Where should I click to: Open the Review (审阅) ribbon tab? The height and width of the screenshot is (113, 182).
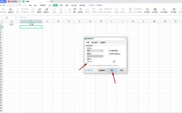click(61, 5)
